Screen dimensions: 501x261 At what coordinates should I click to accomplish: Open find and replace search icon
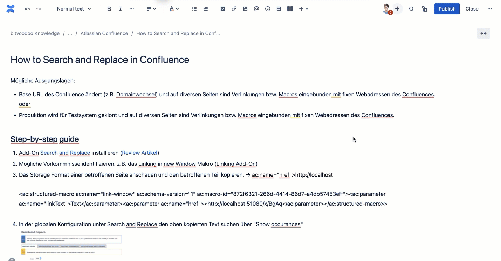[x=412, y=9]
